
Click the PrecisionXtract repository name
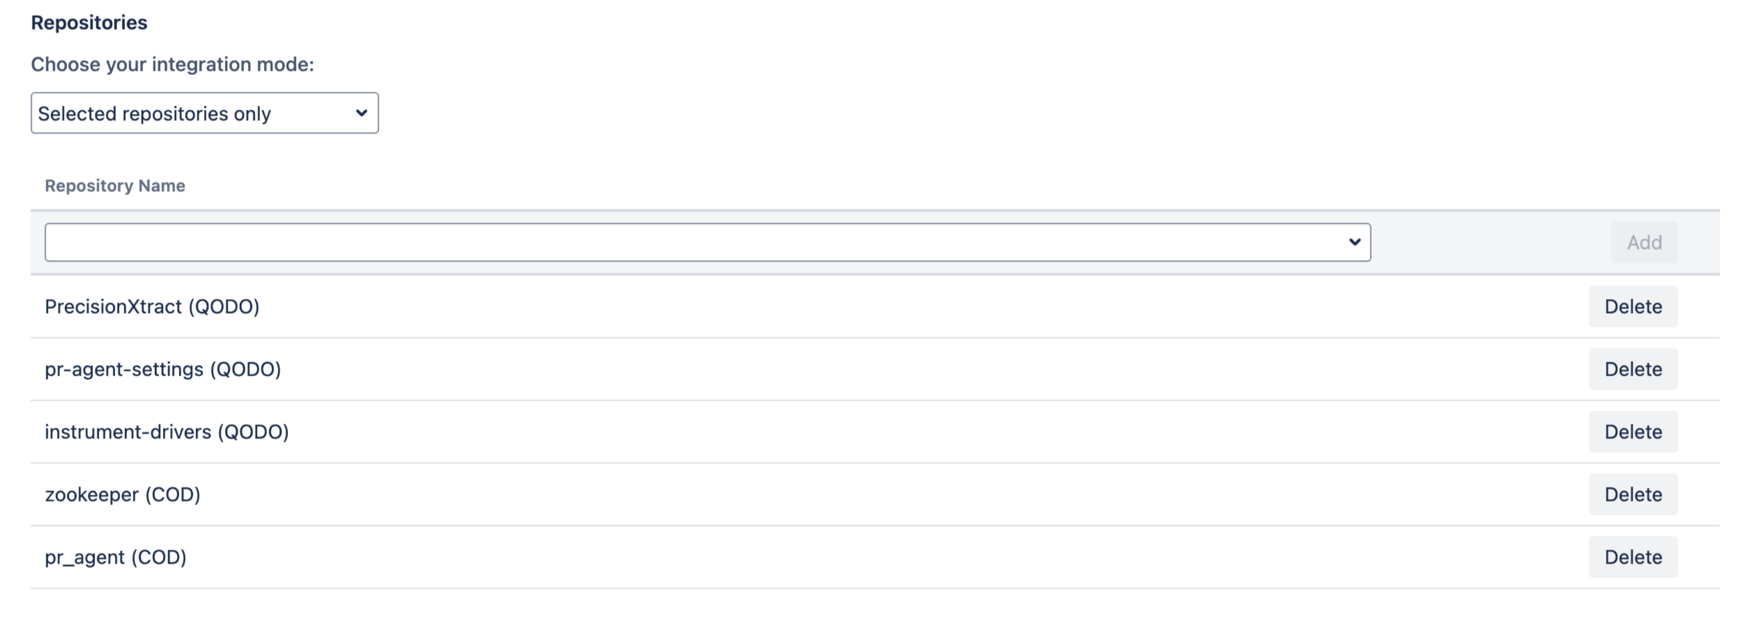pyautogui.click(x=114, y=307)
